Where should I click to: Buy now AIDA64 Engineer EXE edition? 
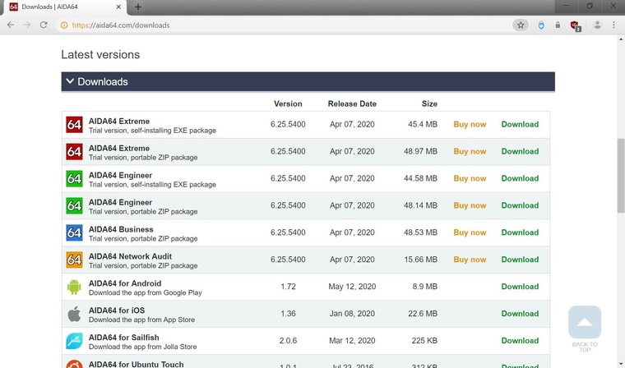point(470,178)
